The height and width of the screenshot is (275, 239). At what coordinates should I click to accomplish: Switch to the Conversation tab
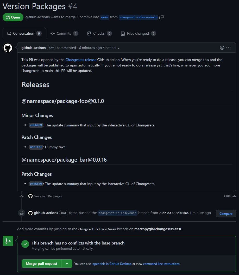(24, 33)
